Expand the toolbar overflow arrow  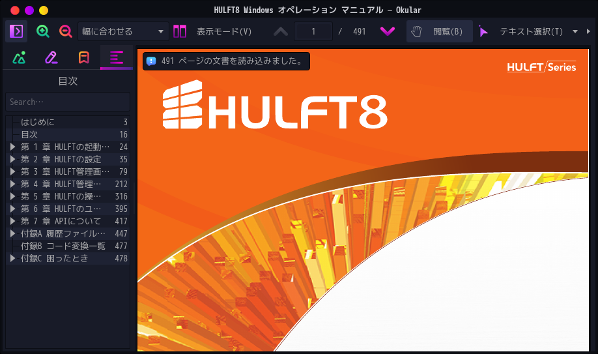[588, 31]
